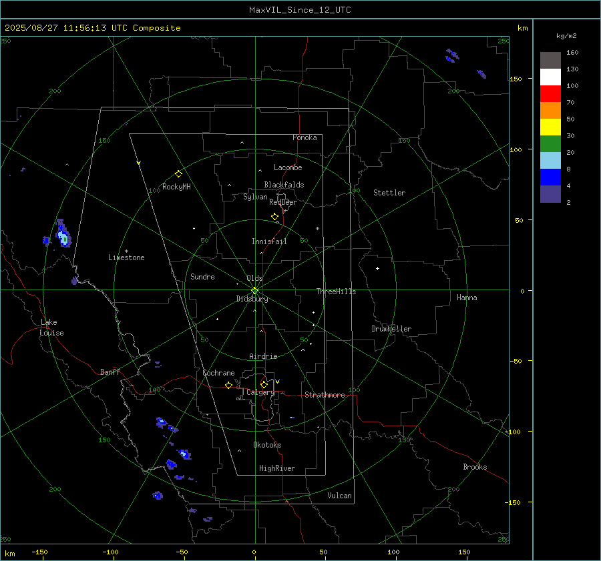Click the yellow diamond marker above Calgary
Viewport: 601px width, 561px height.
(264, 384)
